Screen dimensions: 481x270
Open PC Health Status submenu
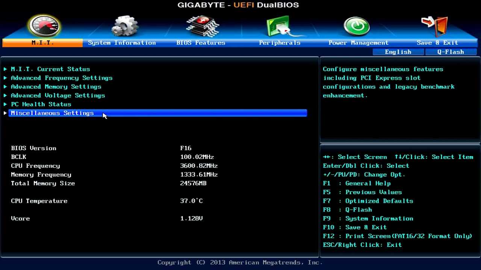[x=41, y=104]
